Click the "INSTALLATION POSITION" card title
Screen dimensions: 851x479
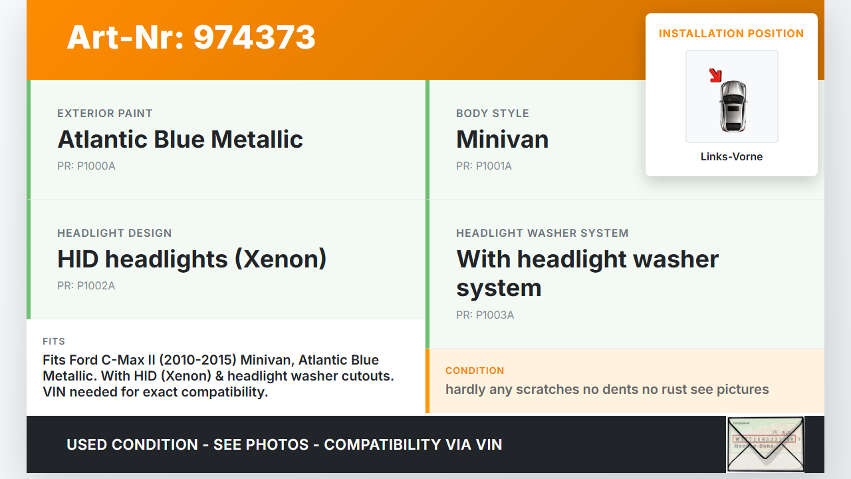click(x=731, y=33)
